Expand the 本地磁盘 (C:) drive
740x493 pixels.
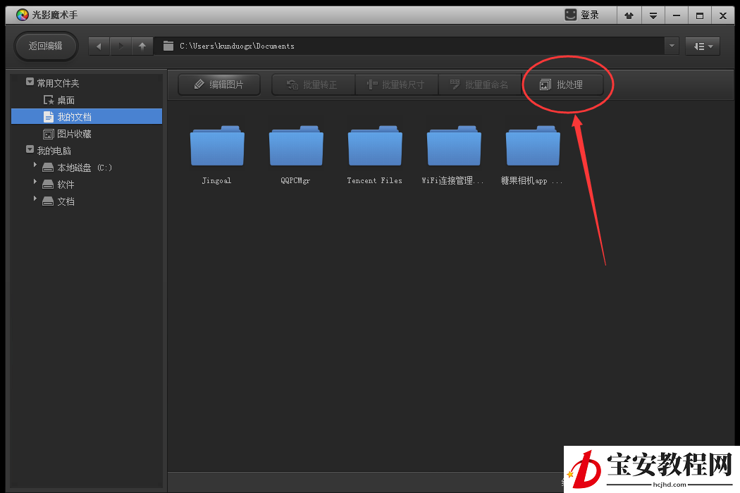[x=35, y=165]
